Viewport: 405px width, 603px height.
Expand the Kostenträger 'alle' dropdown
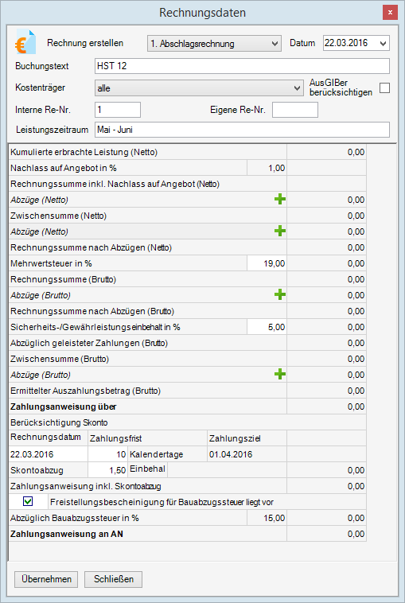198,88
